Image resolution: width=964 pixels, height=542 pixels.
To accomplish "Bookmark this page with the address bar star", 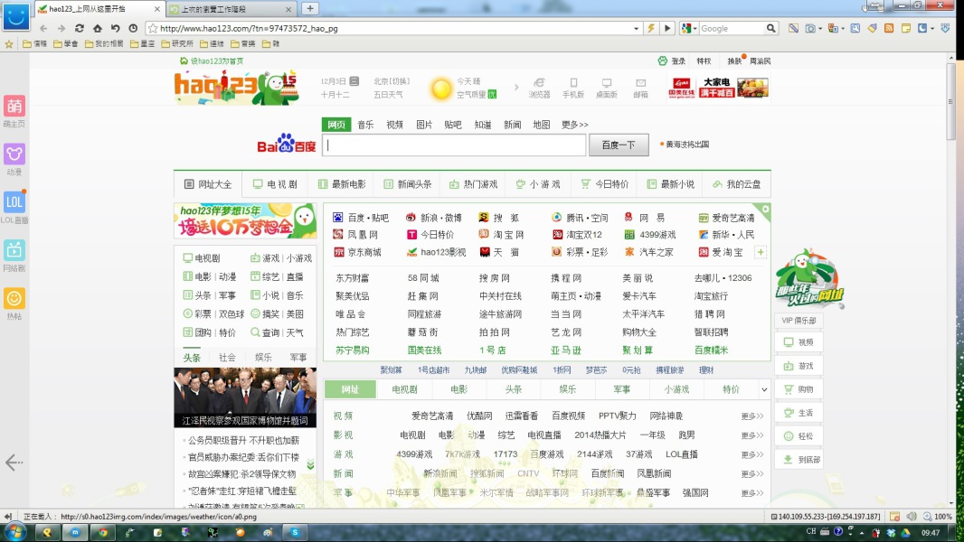I will (153, 28).
